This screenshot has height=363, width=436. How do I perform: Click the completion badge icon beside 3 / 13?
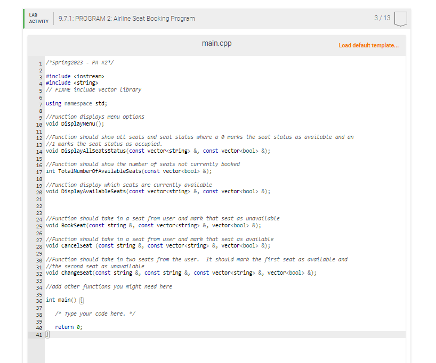pyautogui.click(x=401, y=19)
